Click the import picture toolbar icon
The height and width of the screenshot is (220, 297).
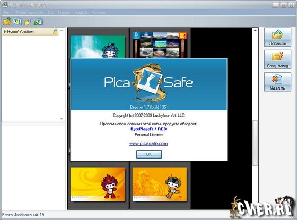click(x=17, y=21)
